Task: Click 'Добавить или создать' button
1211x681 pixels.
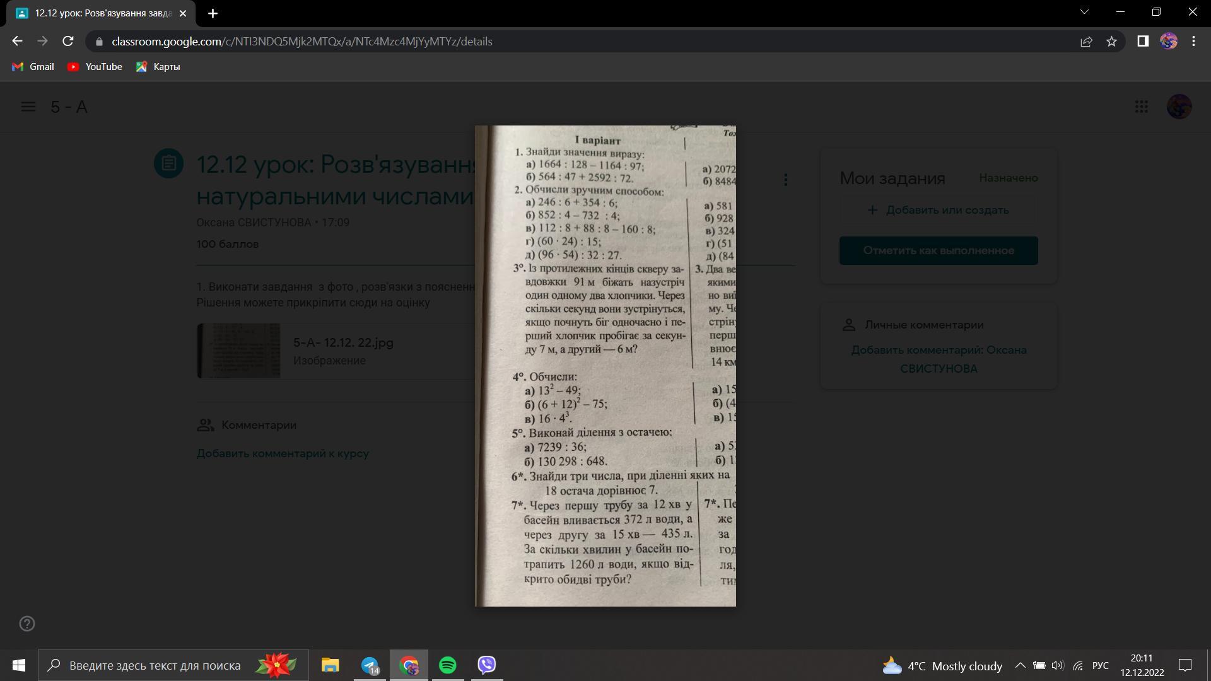Action: click(x=938, y=210)
